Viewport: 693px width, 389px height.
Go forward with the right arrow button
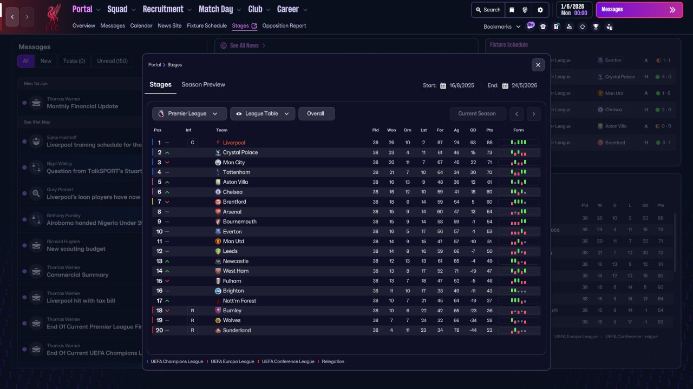tap(27, 17)
